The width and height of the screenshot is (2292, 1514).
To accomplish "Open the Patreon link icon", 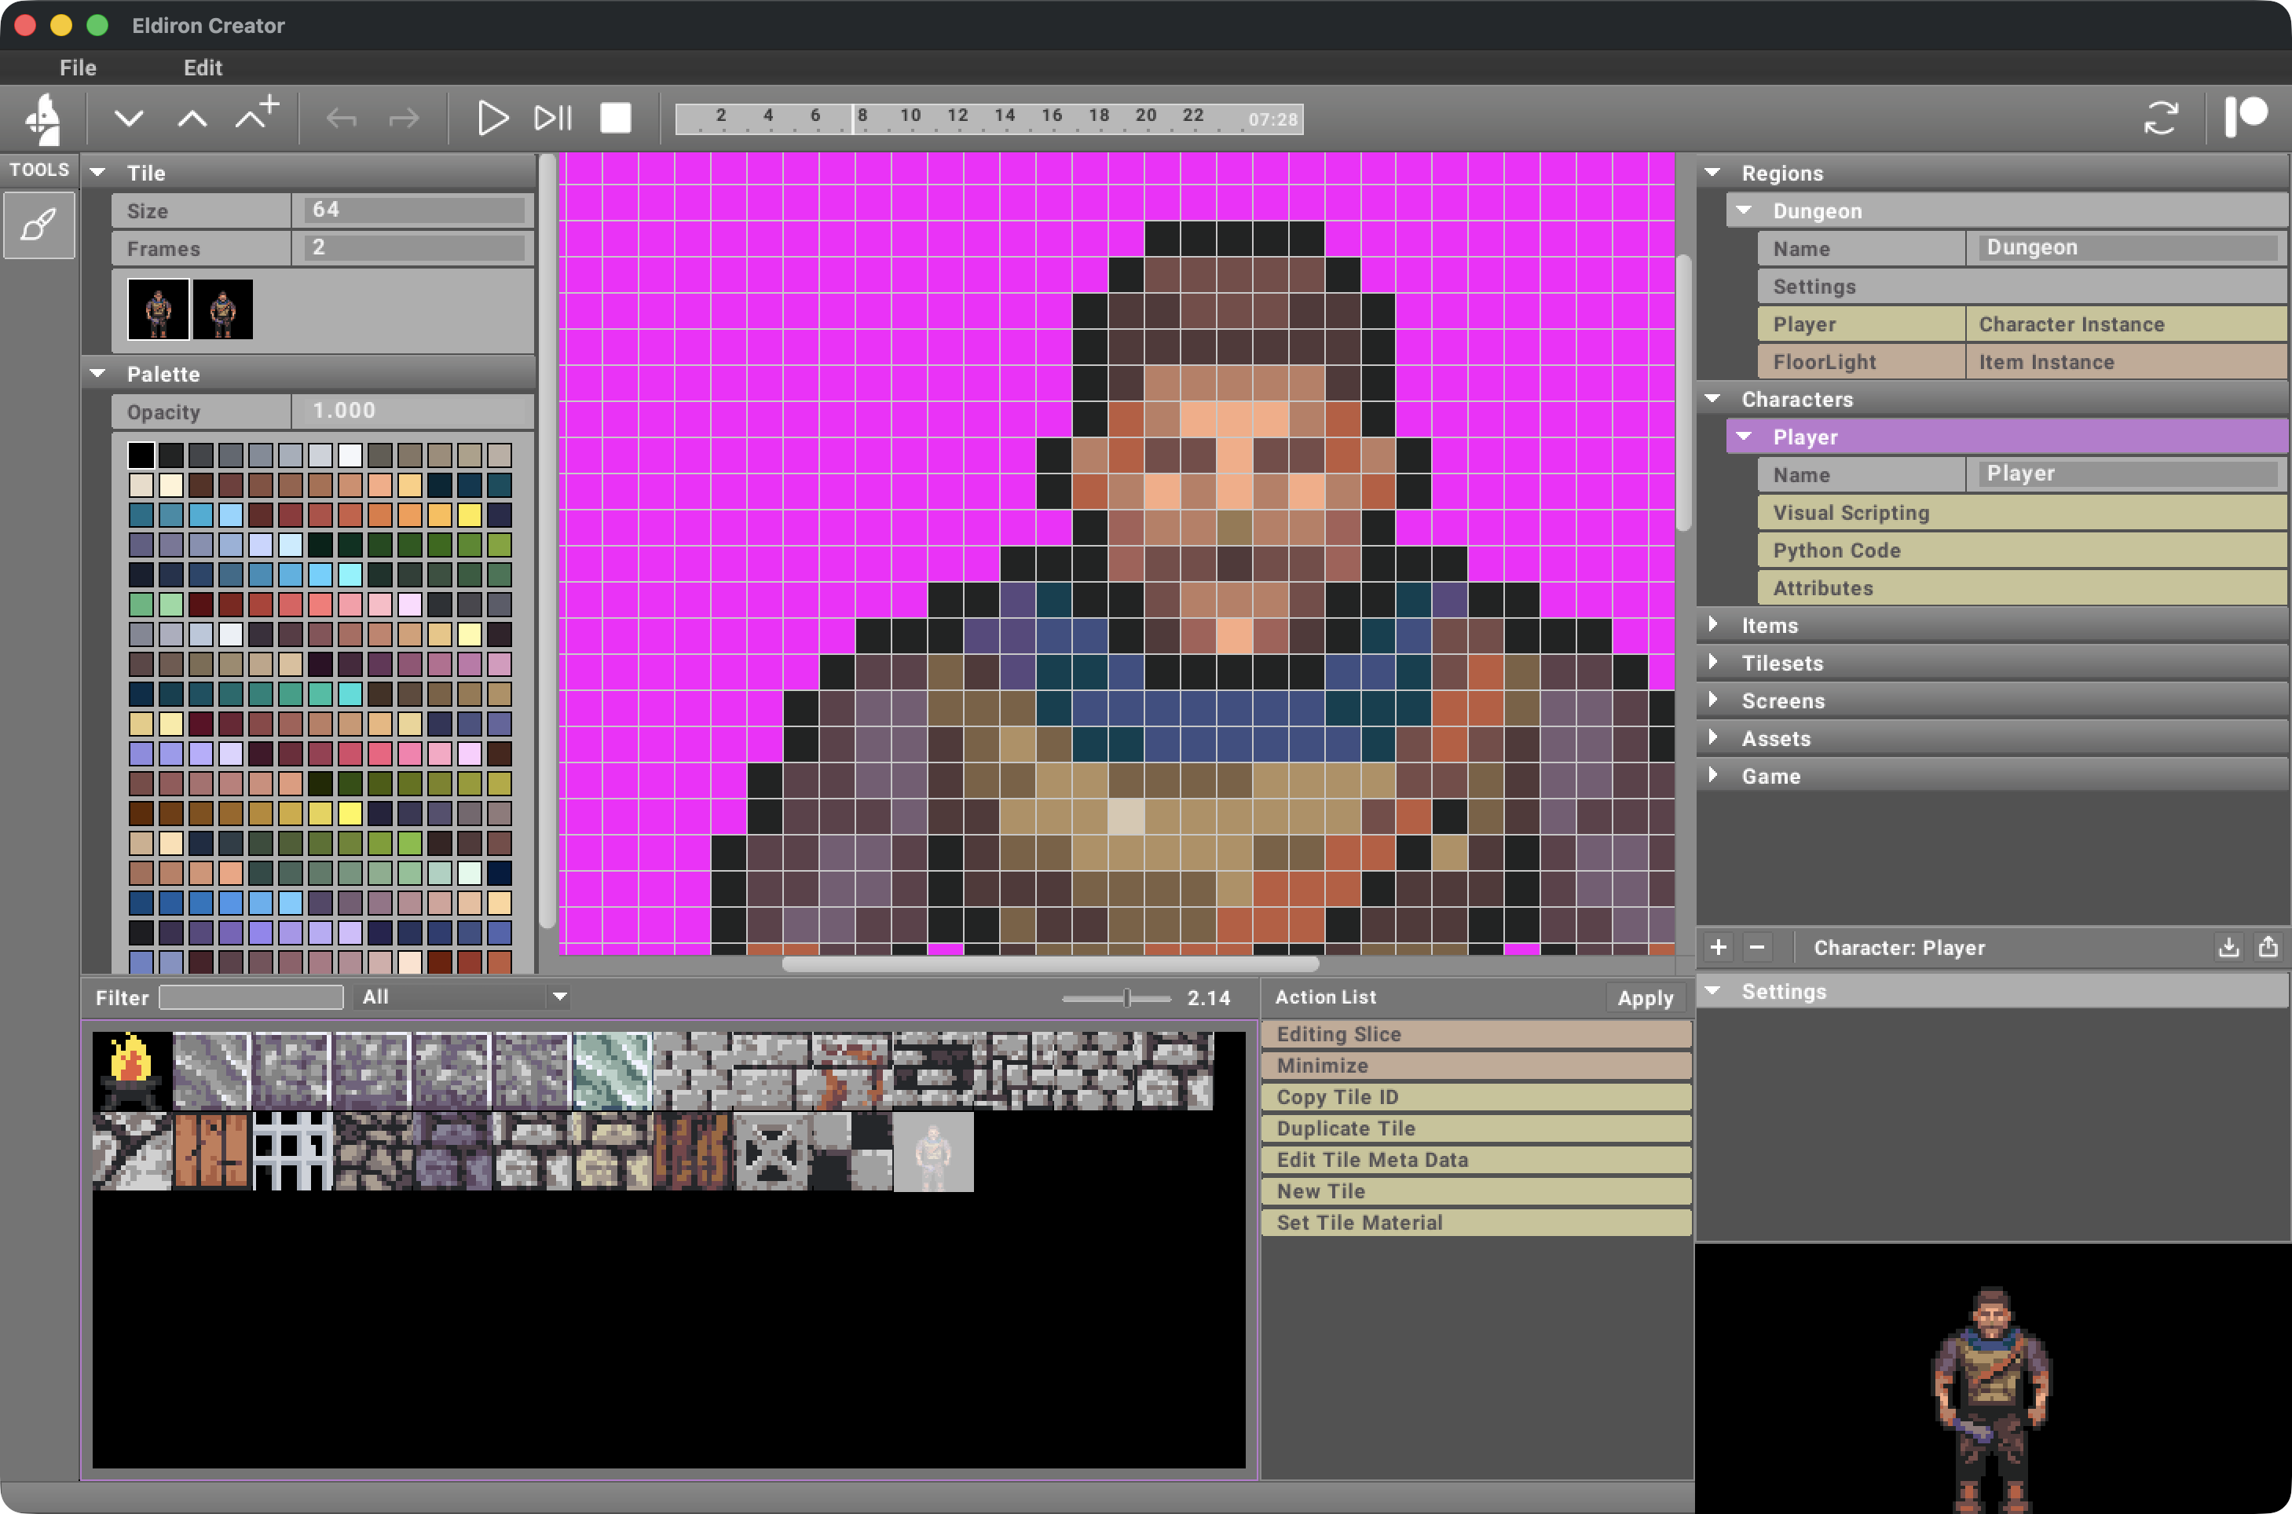I will pyautogui.click(x=2247, y=117).
